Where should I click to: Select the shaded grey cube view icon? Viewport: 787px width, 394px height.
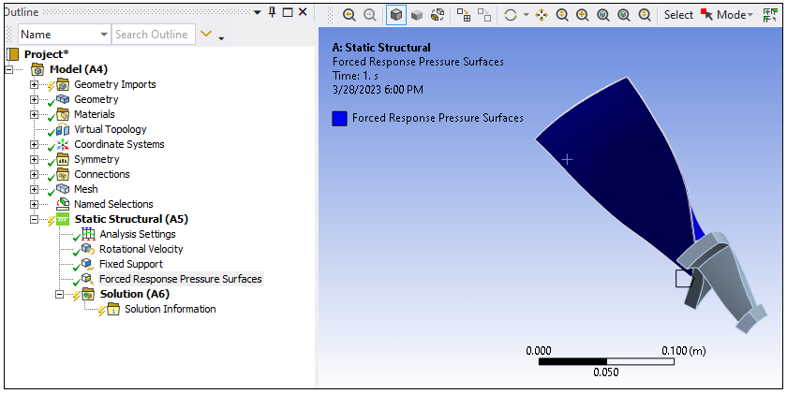tap(417, 15)
